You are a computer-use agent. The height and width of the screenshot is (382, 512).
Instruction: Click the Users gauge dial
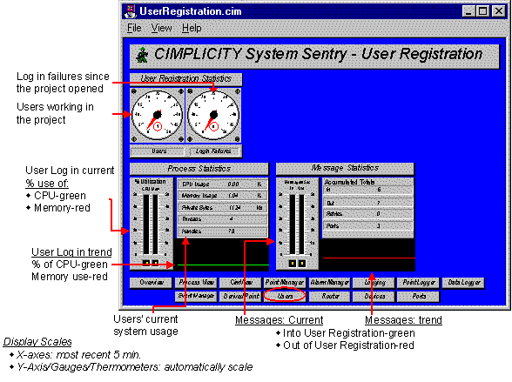click(157, 115)
